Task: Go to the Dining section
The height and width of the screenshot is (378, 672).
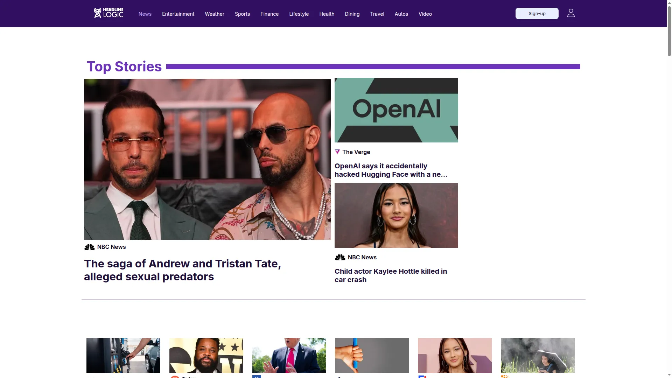Action: point(352,14)
